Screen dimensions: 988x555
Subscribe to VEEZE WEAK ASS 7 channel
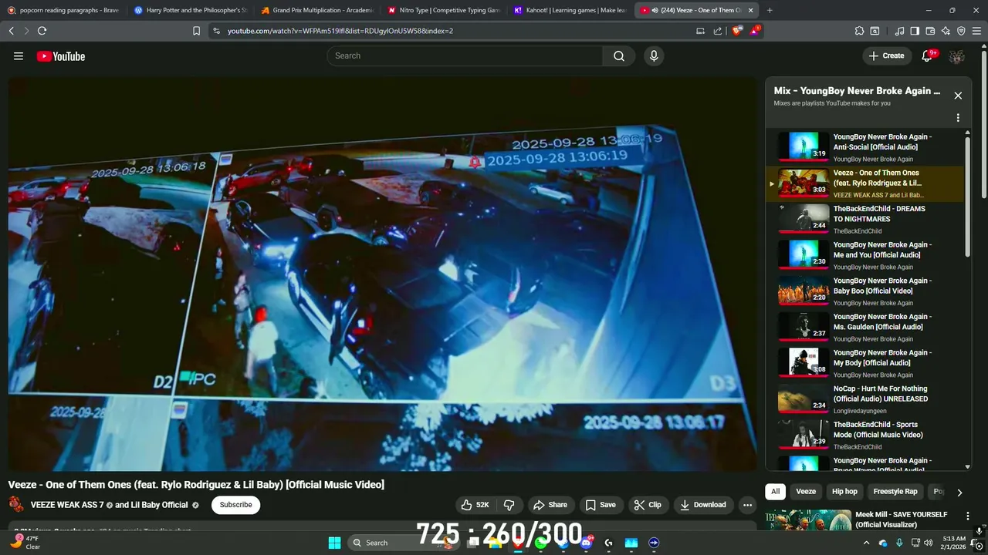point(235,505)
